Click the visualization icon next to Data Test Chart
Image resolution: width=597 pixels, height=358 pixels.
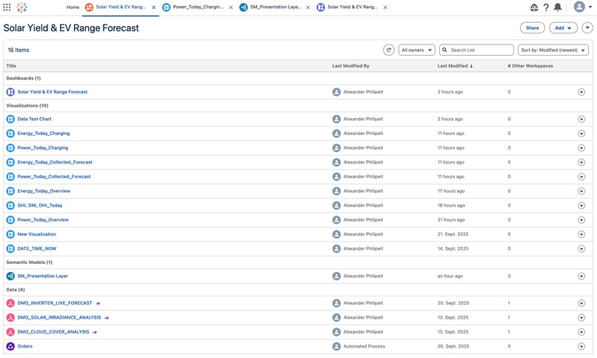(x=10, y=119)
